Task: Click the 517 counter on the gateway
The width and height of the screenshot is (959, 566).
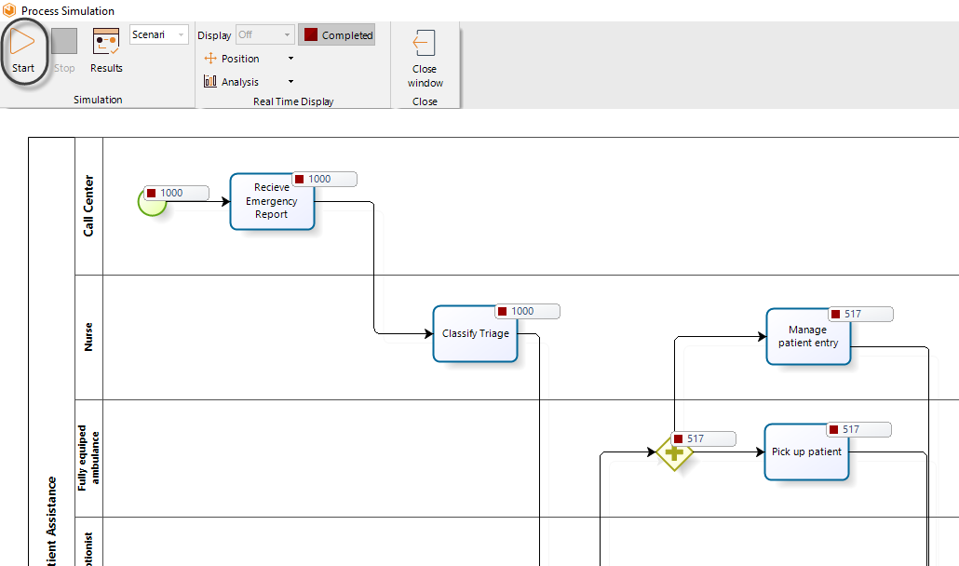Action: point(704,438)
